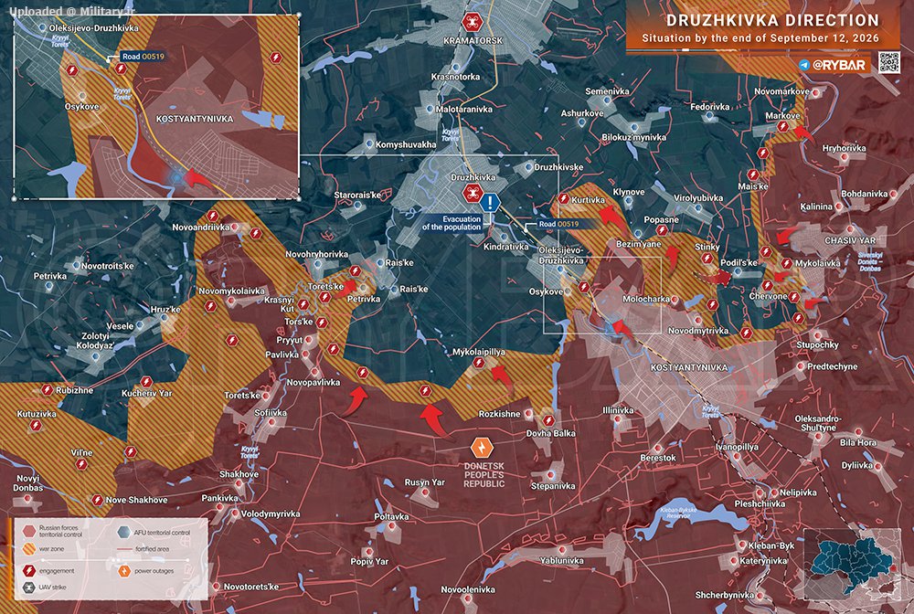Screen dimensions: 914x614
Task: Click the orange power outage icon on the map
Action: tap(482, 448)
